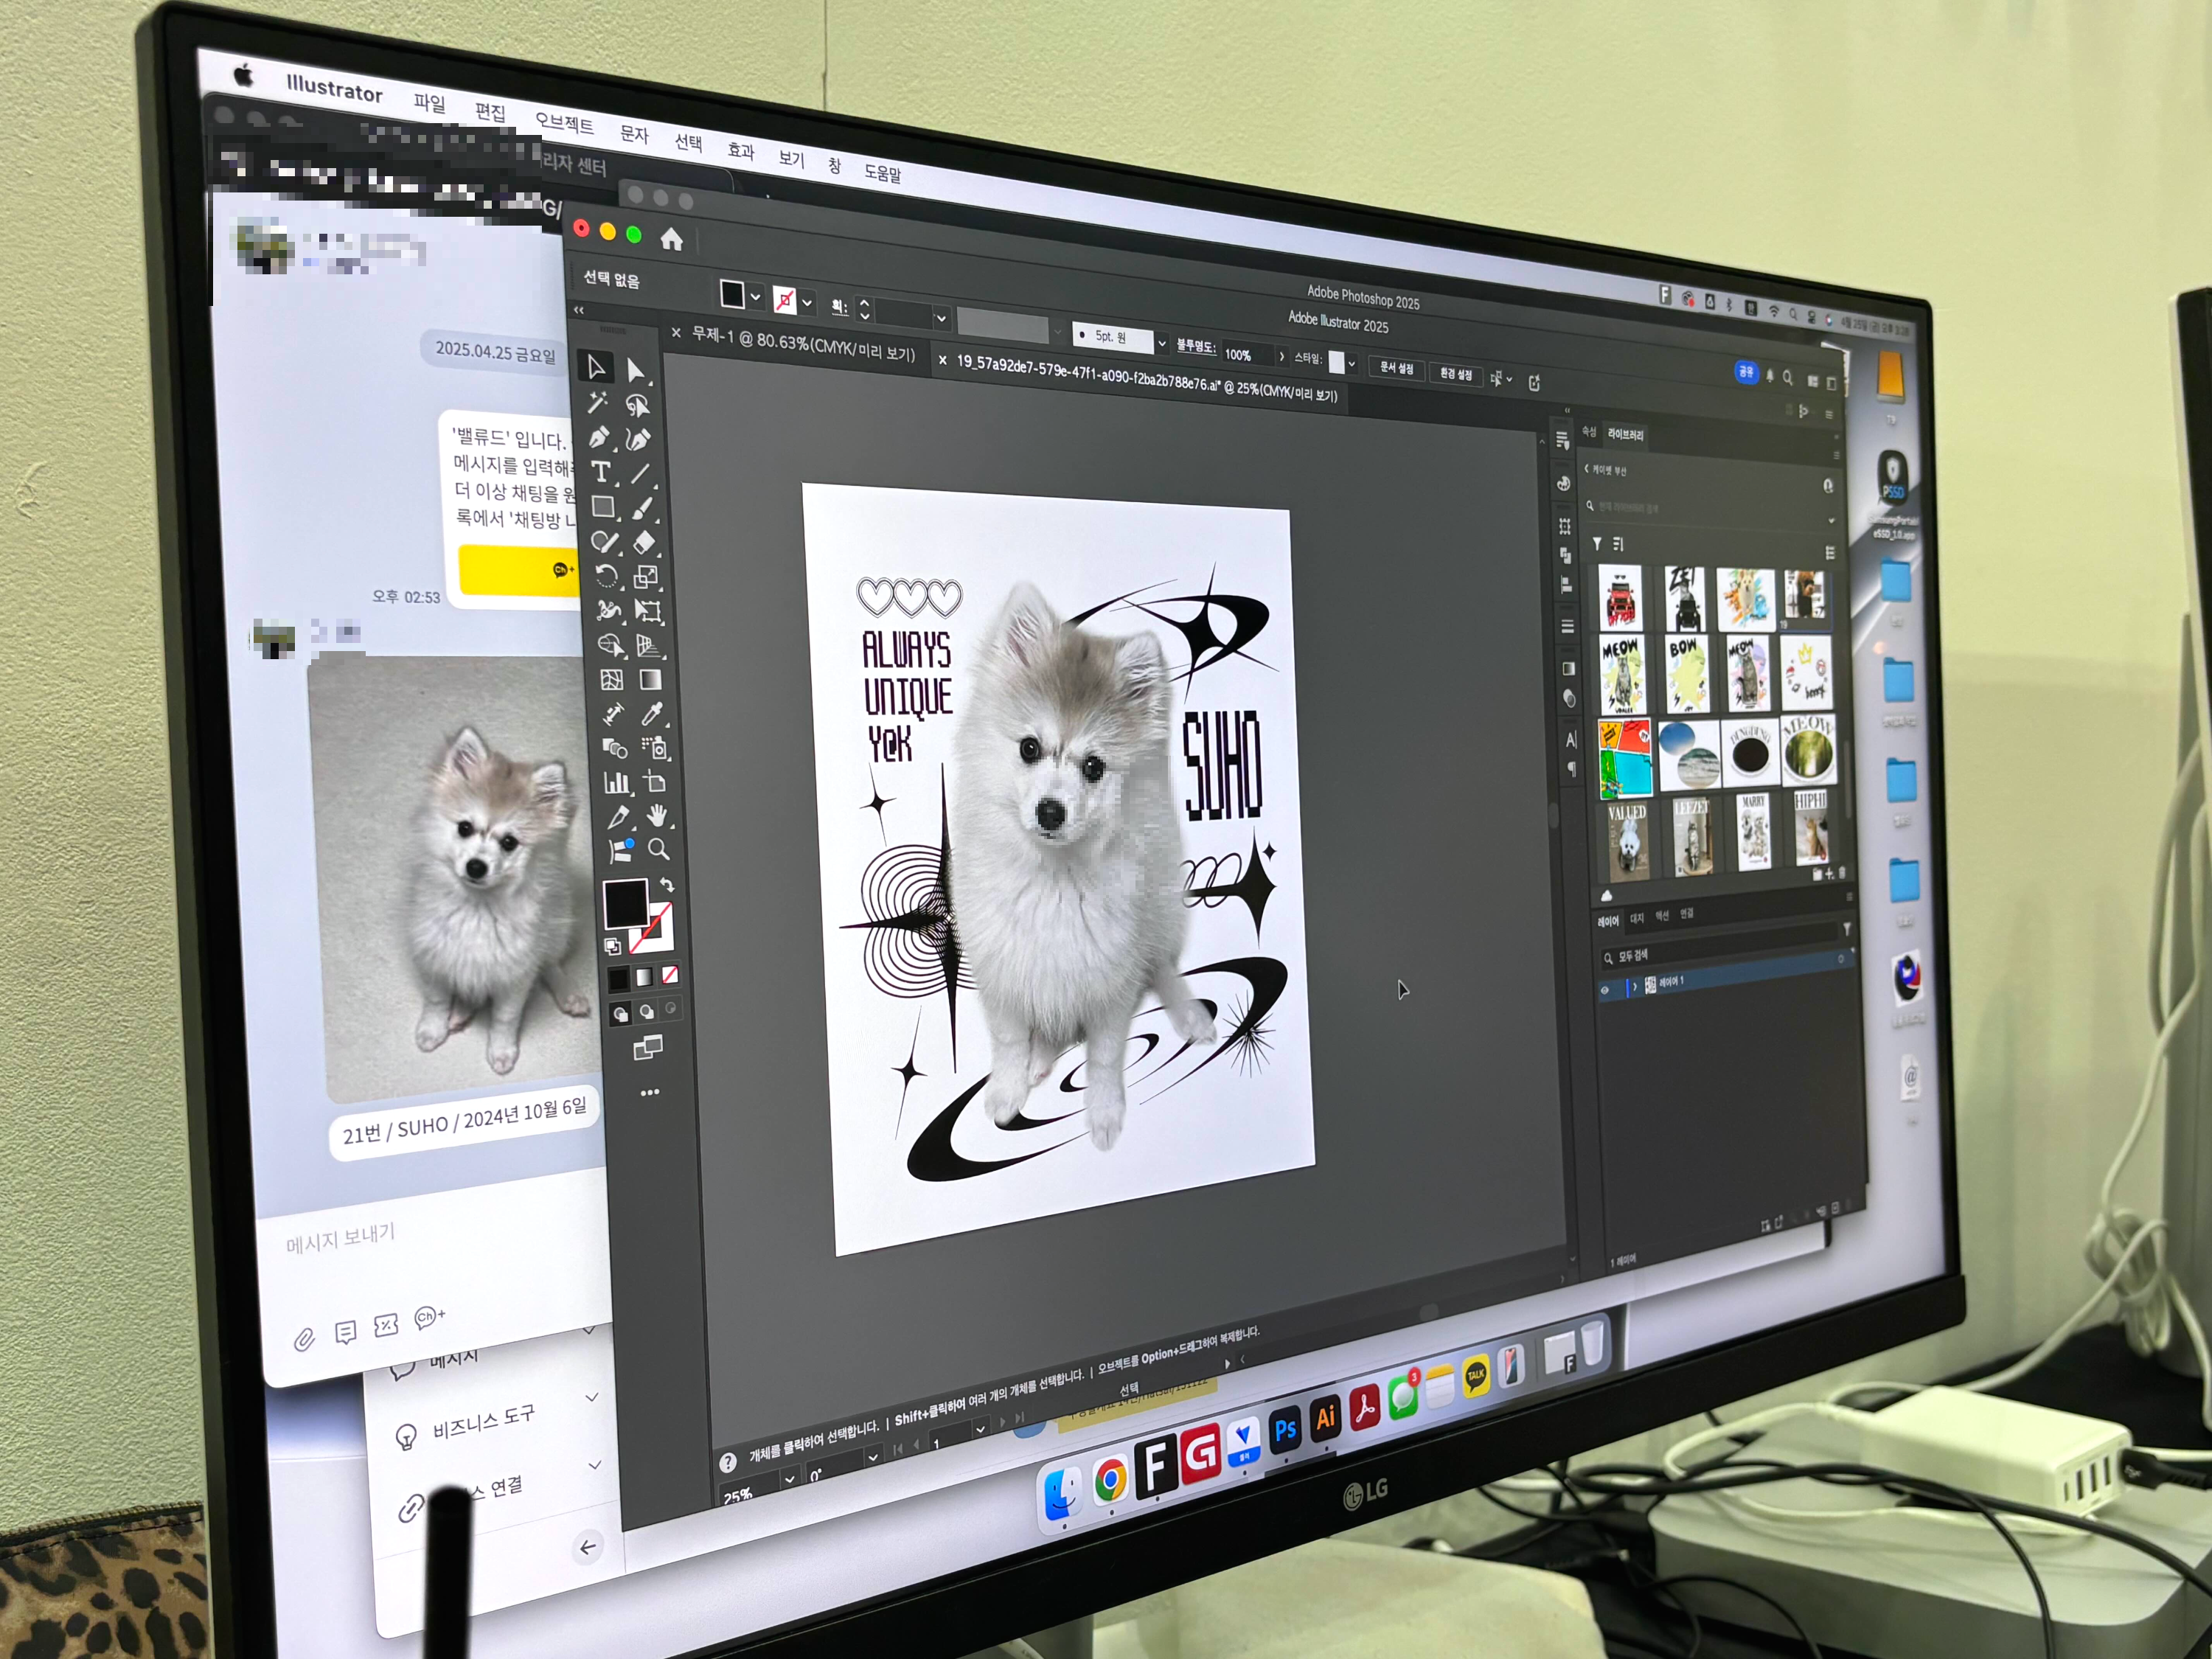Swap fill and stroke colors arrow
This screenshot has width=2212, height=1659.
[667, 886]
